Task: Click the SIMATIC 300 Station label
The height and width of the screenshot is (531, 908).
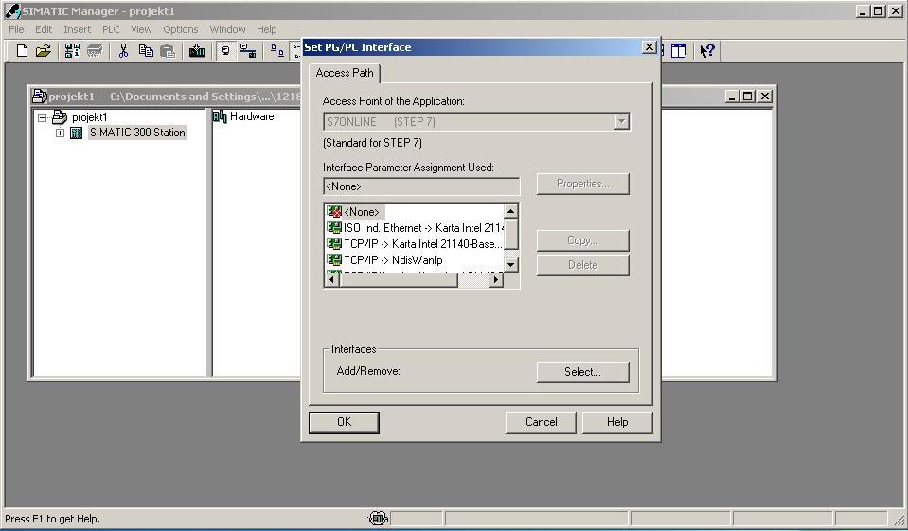Action: tap(137, 133)
